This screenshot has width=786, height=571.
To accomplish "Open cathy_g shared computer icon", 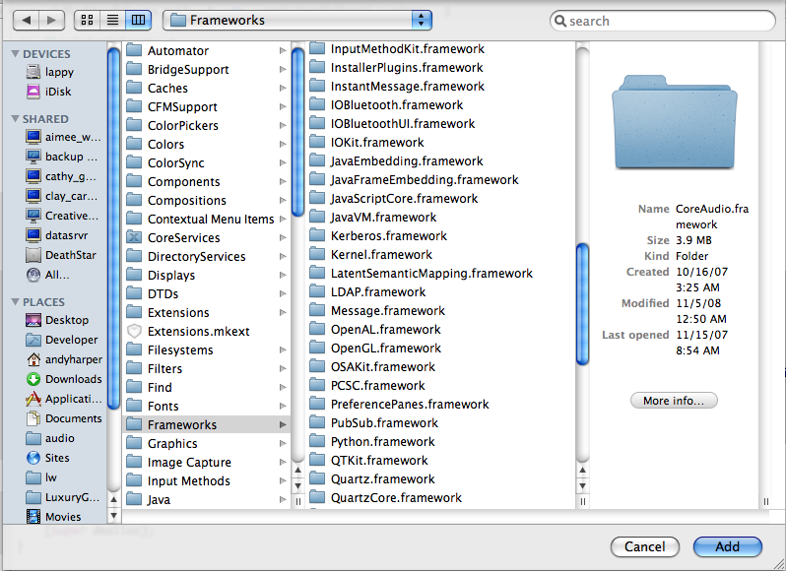I will 33,176.
